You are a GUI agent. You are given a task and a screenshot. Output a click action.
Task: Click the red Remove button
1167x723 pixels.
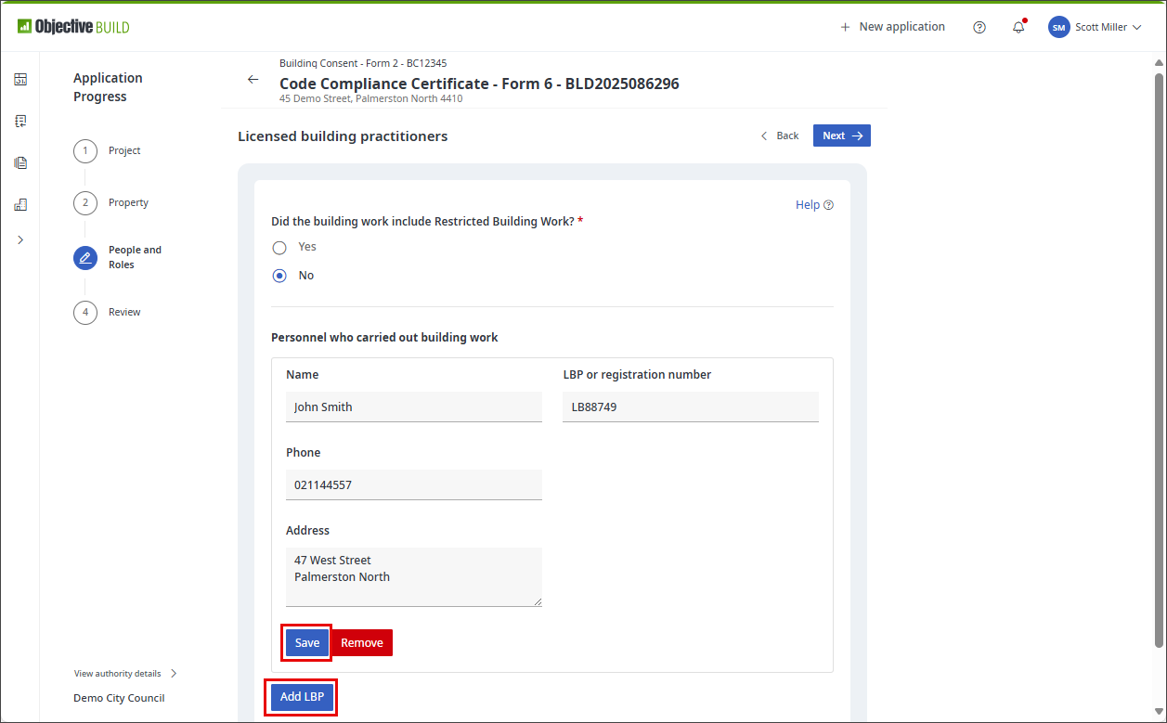362,642
